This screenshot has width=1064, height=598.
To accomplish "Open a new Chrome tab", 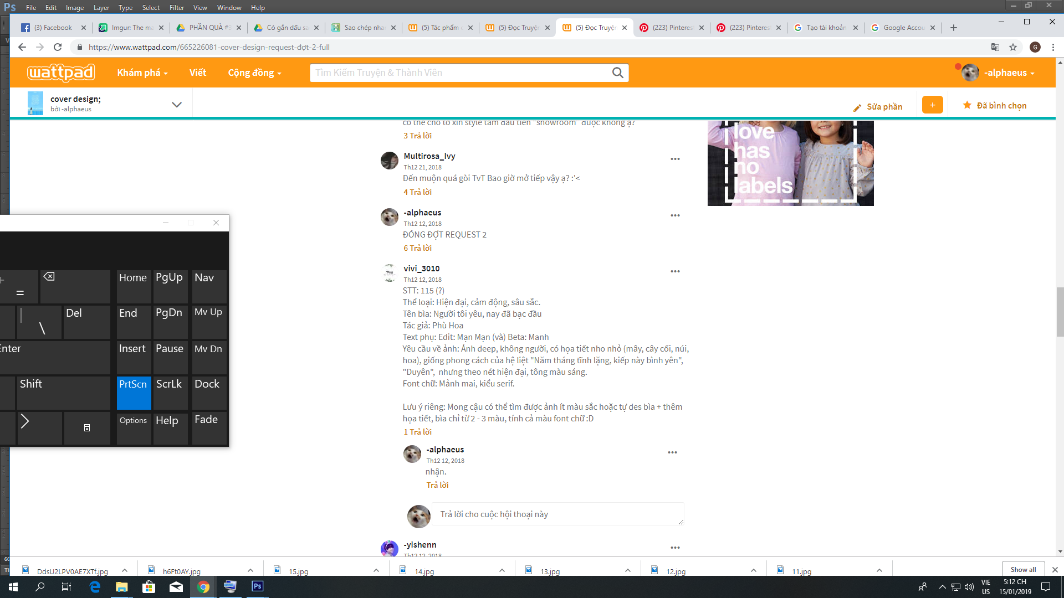I will [954, 28].
